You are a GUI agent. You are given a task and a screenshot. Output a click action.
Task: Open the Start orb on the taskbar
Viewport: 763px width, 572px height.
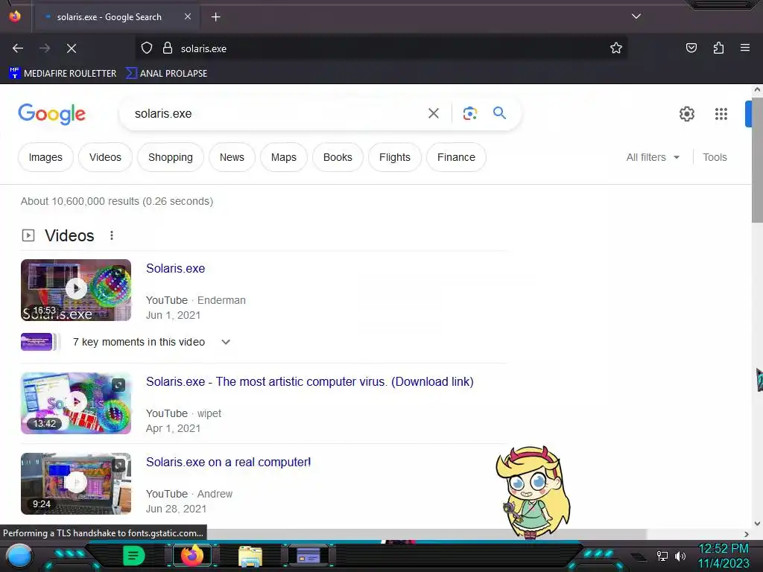[x=19, y=556]
